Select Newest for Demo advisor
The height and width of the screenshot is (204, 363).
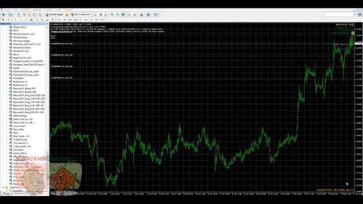pos(22,48)
